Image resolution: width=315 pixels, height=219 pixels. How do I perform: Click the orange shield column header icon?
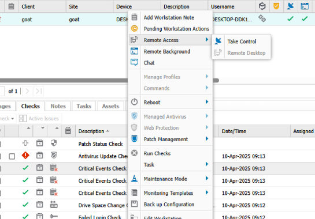click(x=276, y=6)
